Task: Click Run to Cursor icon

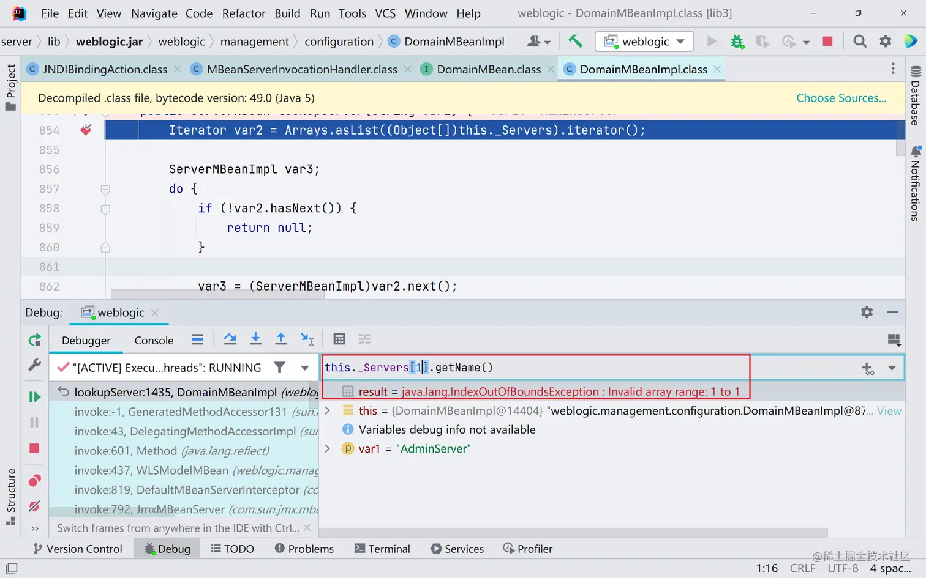Action: [x=307, y=339]
